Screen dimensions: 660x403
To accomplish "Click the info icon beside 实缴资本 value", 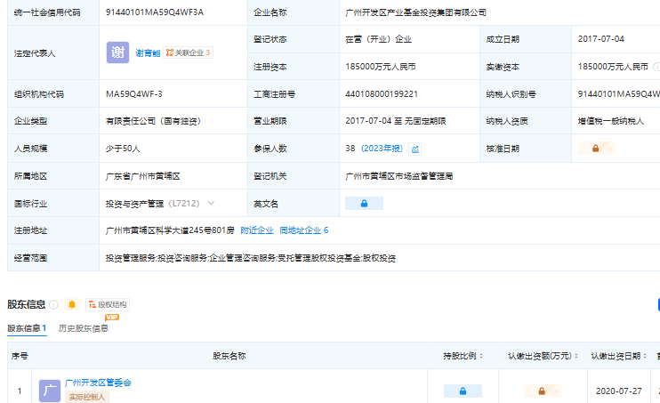I will (656, 67).
